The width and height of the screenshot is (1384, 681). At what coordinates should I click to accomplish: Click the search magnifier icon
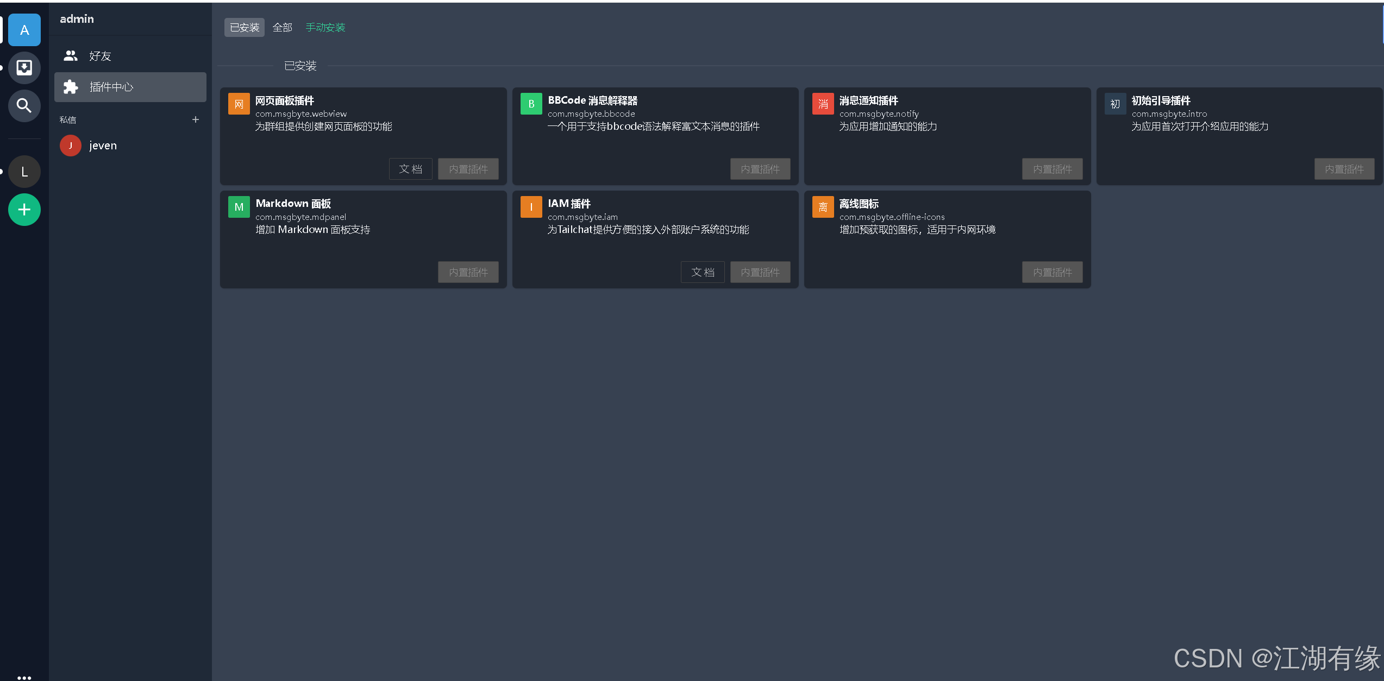pos(24,105)
